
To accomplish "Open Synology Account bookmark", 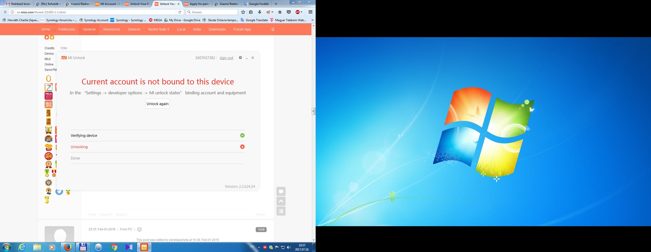I will 93,20.
